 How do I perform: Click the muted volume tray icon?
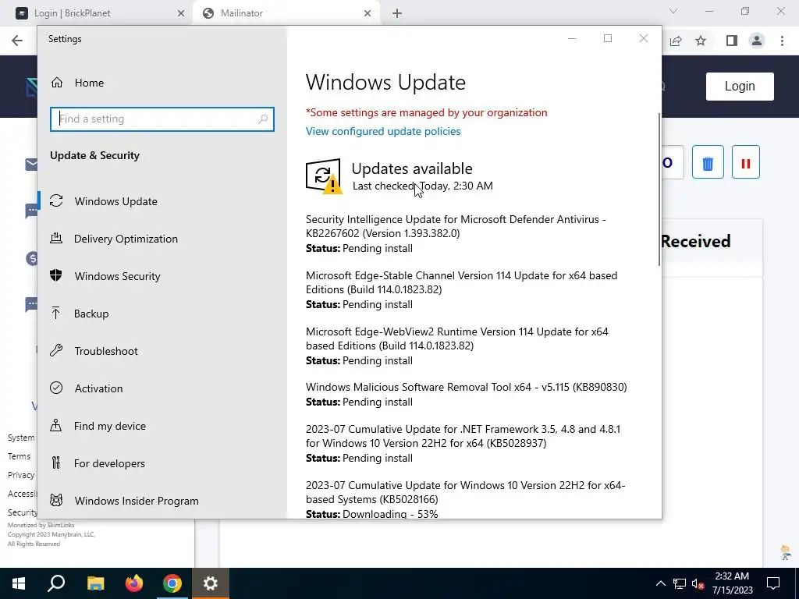tap(698, 583)
